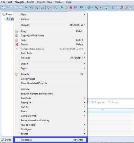Choose Close Project menu entry

point(51,79)
